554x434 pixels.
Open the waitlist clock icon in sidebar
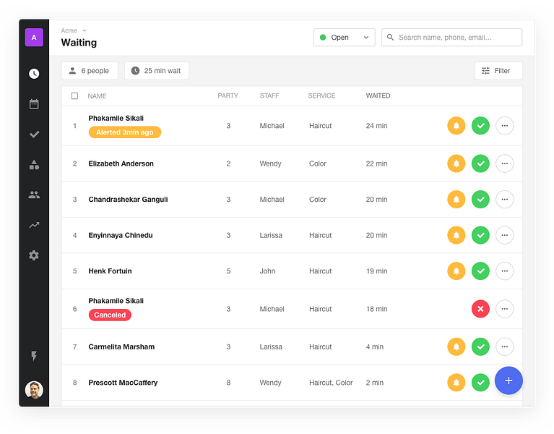tap(34, 74)
